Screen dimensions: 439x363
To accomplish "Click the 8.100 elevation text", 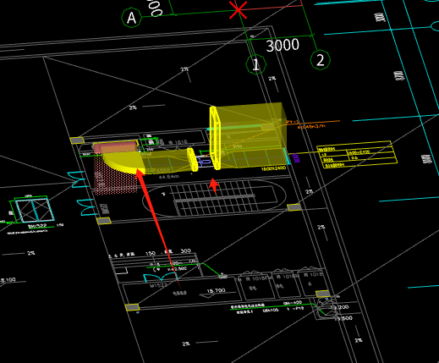I will (x=8, y=280).
